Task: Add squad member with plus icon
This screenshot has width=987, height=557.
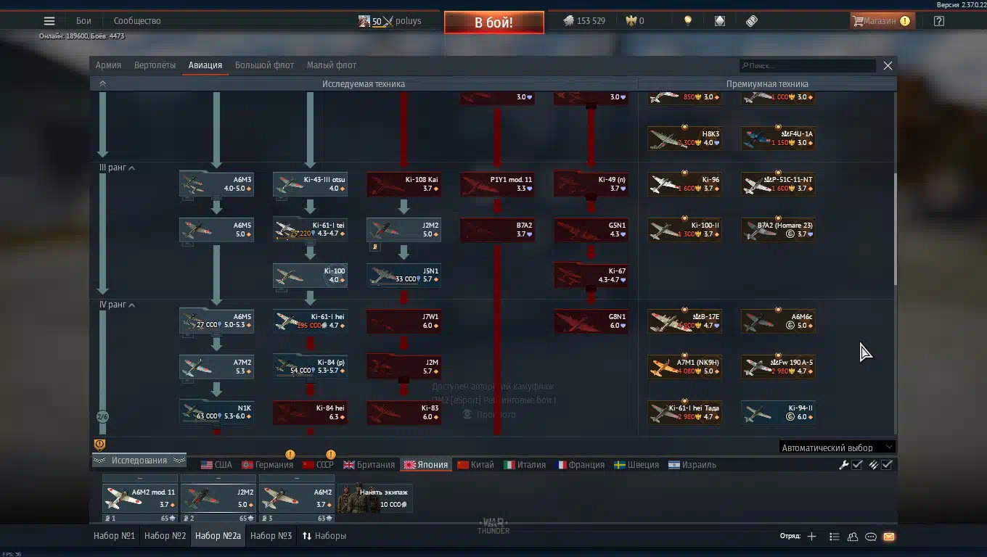Action: coord(811,537)
